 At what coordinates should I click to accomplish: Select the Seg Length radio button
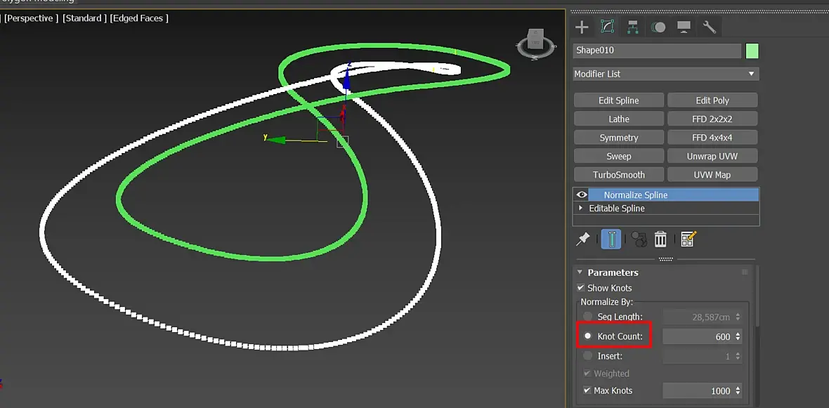[587, 317]
